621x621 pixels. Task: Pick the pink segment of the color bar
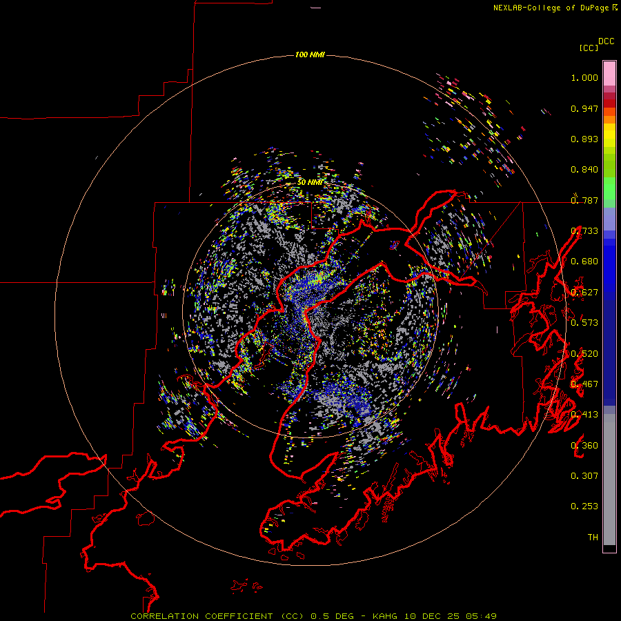coord(609,74)
